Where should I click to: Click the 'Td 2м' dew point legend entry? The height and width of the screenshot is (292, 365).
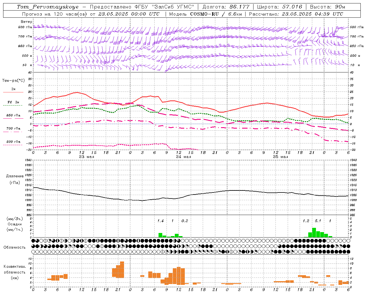(13, 102)
